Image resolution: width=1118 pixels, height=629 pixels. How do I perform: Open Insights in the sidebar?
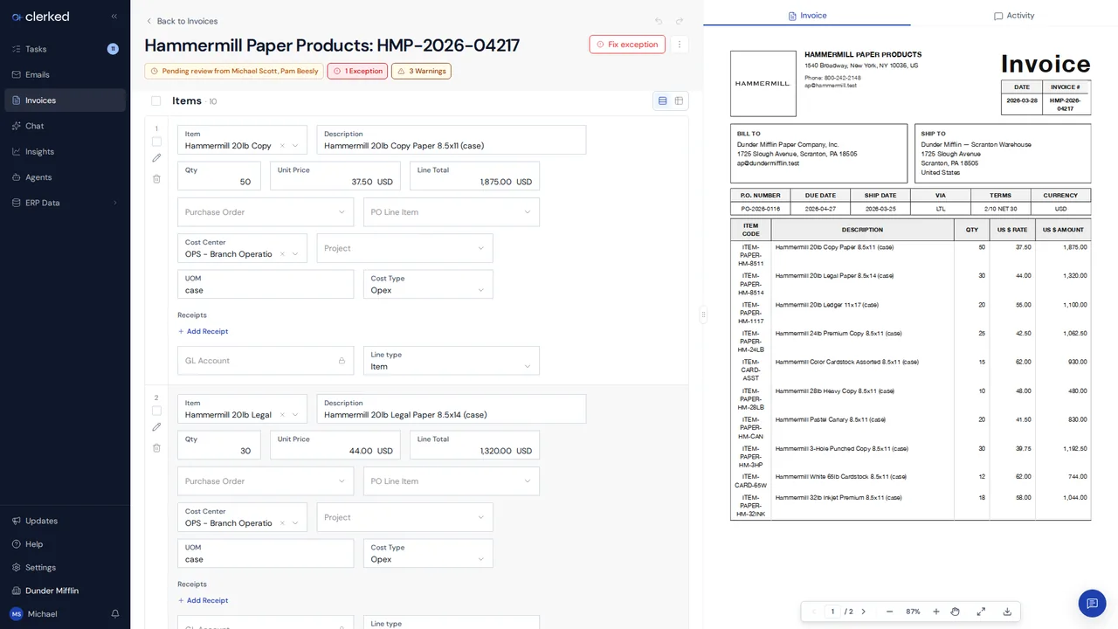65,151
